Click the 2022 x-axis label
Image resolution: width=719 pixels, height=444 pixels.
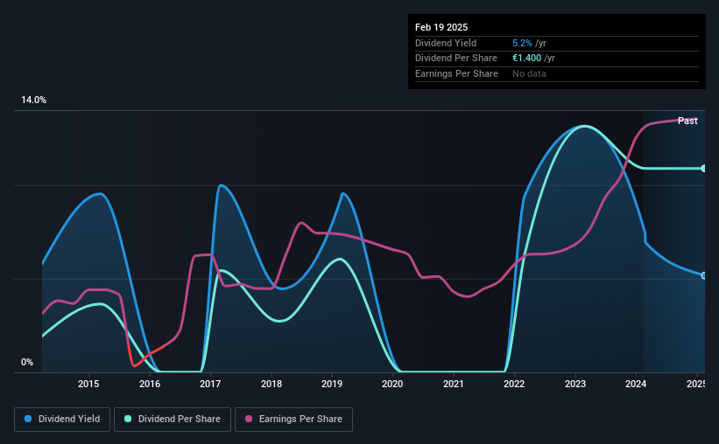click(514, 384)
